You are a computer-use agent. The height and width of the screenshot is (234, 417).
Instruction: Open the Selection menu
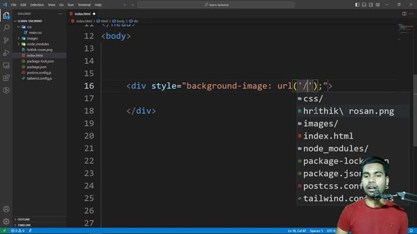(36, 5)
